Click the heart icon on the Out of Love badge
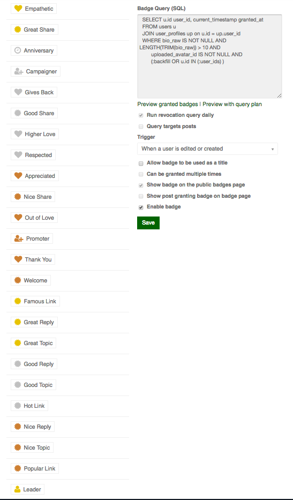 tap(18, 218)
